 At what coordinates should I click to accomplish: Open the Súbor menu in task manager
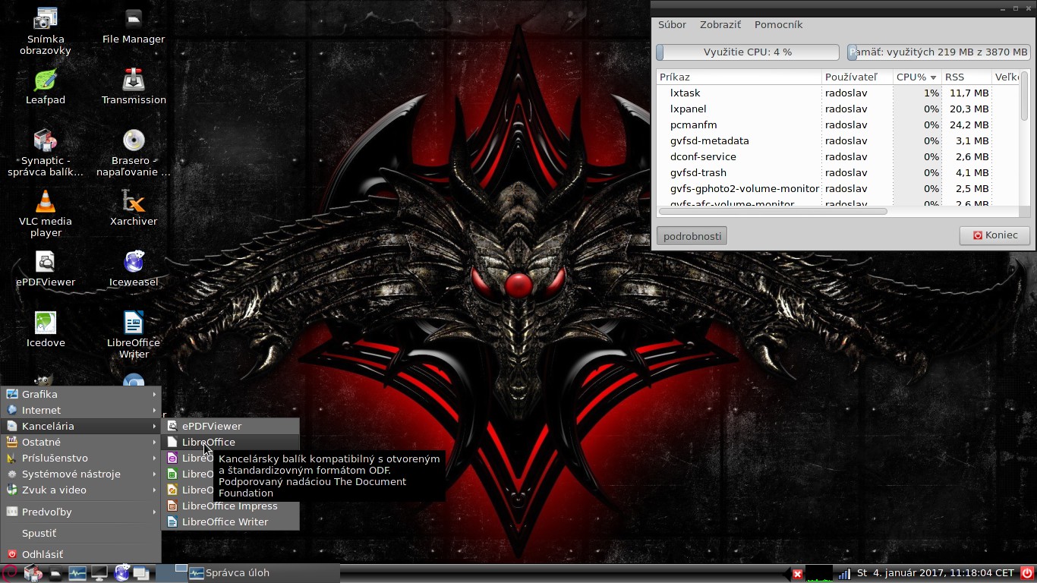coord(672,24)
